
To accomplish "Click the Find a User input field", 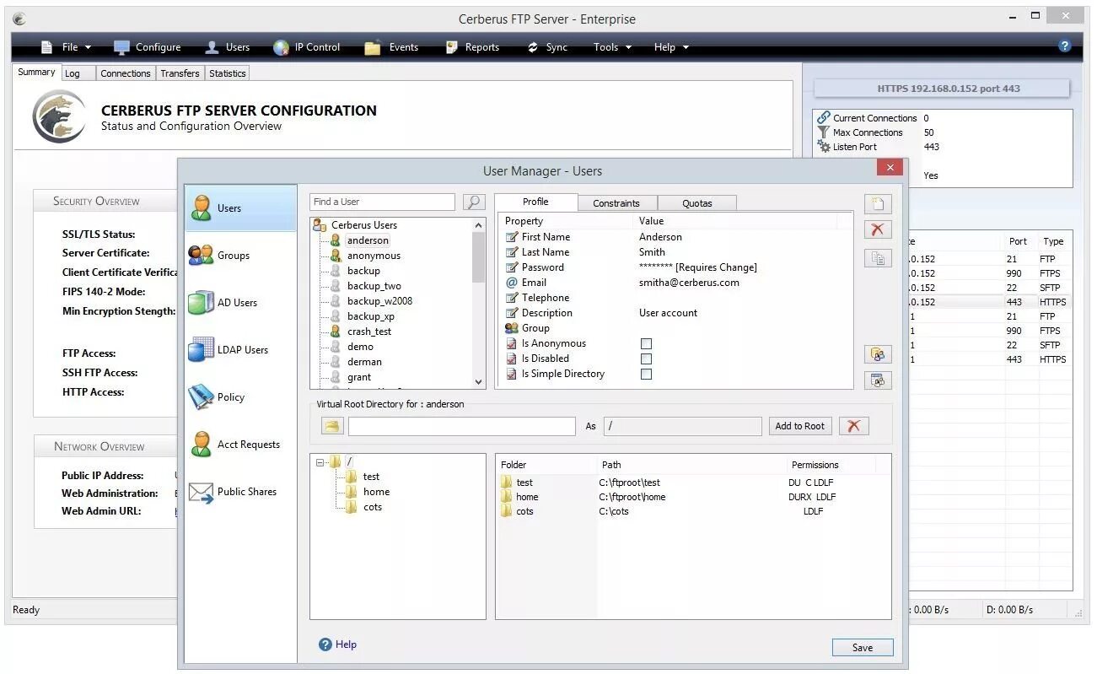I will click(x=383, y=202).
